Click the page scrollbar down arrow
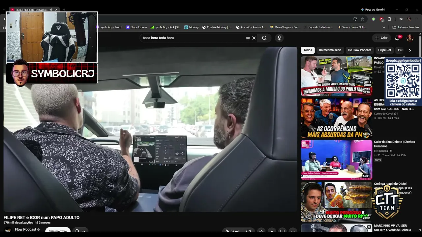Viewport: 422px width, 237px height. (x=420, y=230)
